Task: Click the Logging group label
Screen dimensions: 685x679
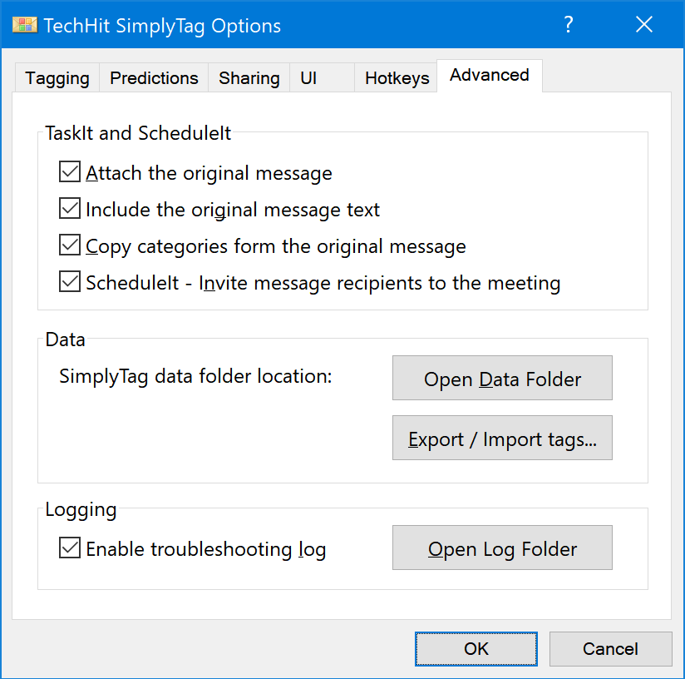Action: (x=81, y=510)
